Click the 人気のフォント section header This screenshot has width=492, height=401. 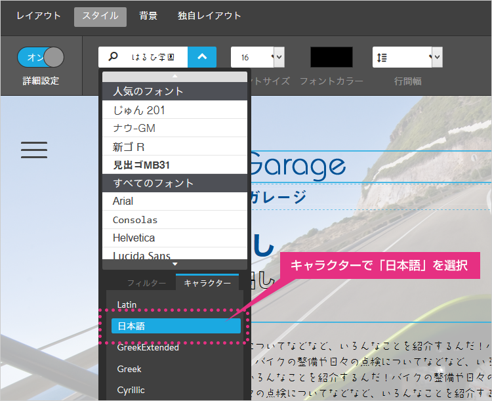pos(174,91)
